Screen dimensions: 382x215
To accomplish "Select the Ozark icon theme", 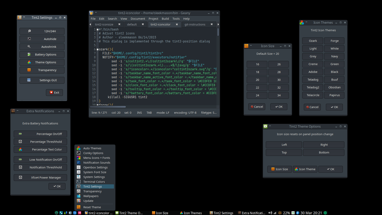I will (313, 41).
